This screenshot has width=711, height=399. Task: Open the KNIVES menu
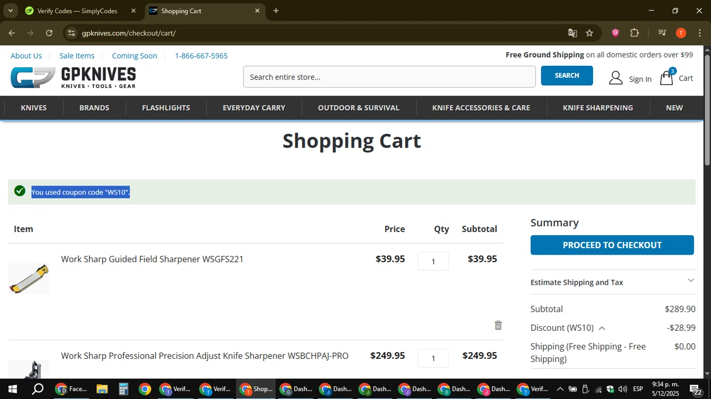(x=34, y=108)
